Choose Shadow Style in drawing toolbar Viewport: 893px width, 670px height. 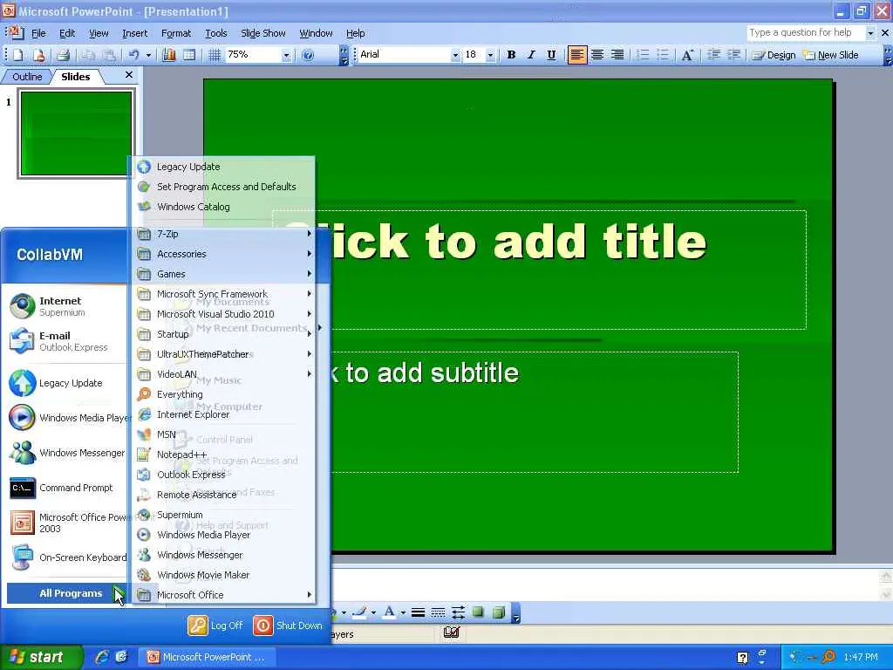click(479, 613)
